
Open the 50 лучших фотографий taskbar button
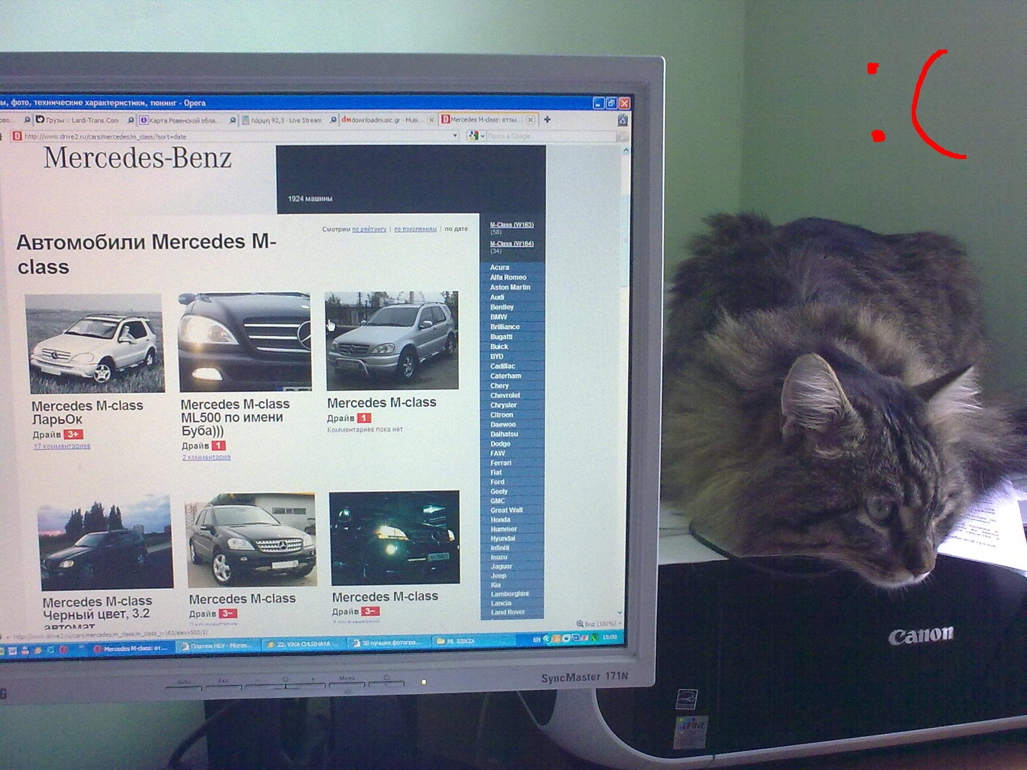coord(389,642)
